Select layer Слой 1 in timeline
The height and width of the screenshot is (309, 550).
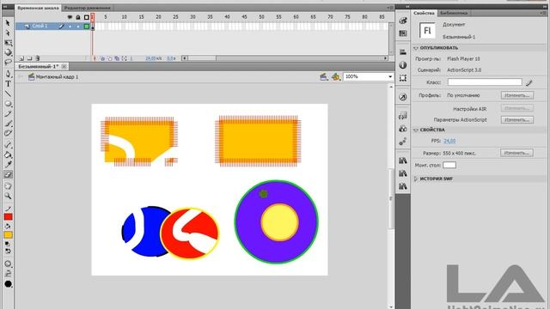(x=40, y=26)
